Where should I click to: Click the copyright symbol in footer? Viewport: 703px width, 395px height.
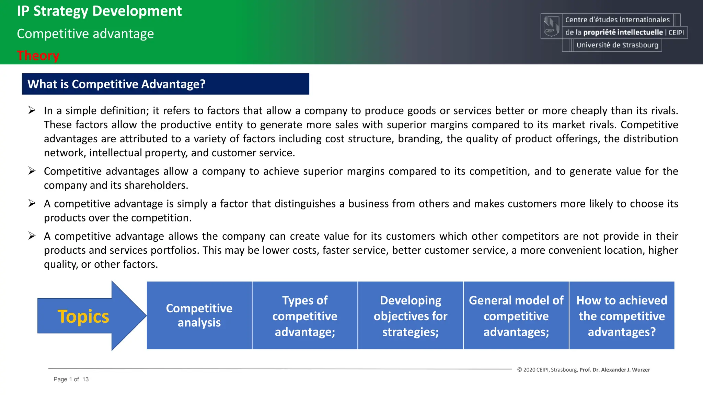pos(520,370)
